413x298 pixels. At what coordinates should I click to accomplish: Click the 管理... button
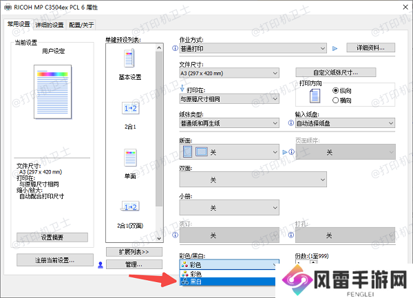coord(134,264)
